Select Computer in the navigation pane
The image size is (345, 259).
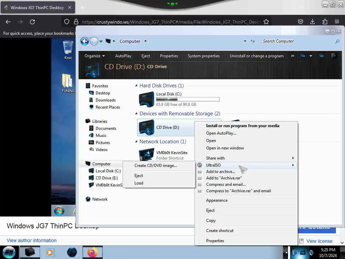pyautogui.click(x=101, y=164)
